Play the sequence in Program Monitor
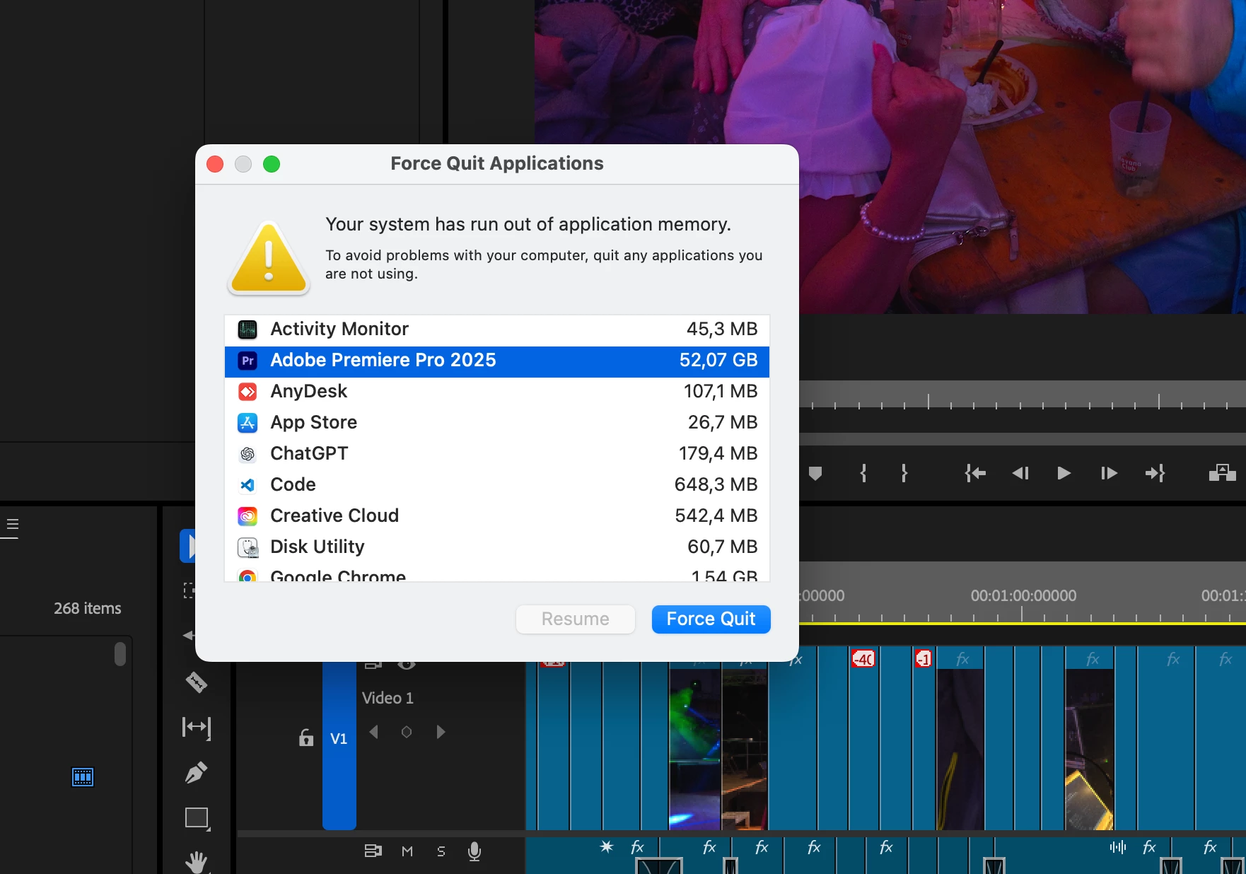Viewport: 1246px width, 874px height. (x=1064, y=473)
